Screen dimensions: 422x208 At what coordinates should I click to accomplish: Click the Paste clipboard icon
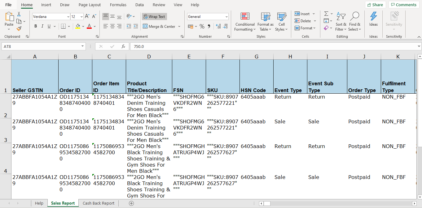[9, 17]
